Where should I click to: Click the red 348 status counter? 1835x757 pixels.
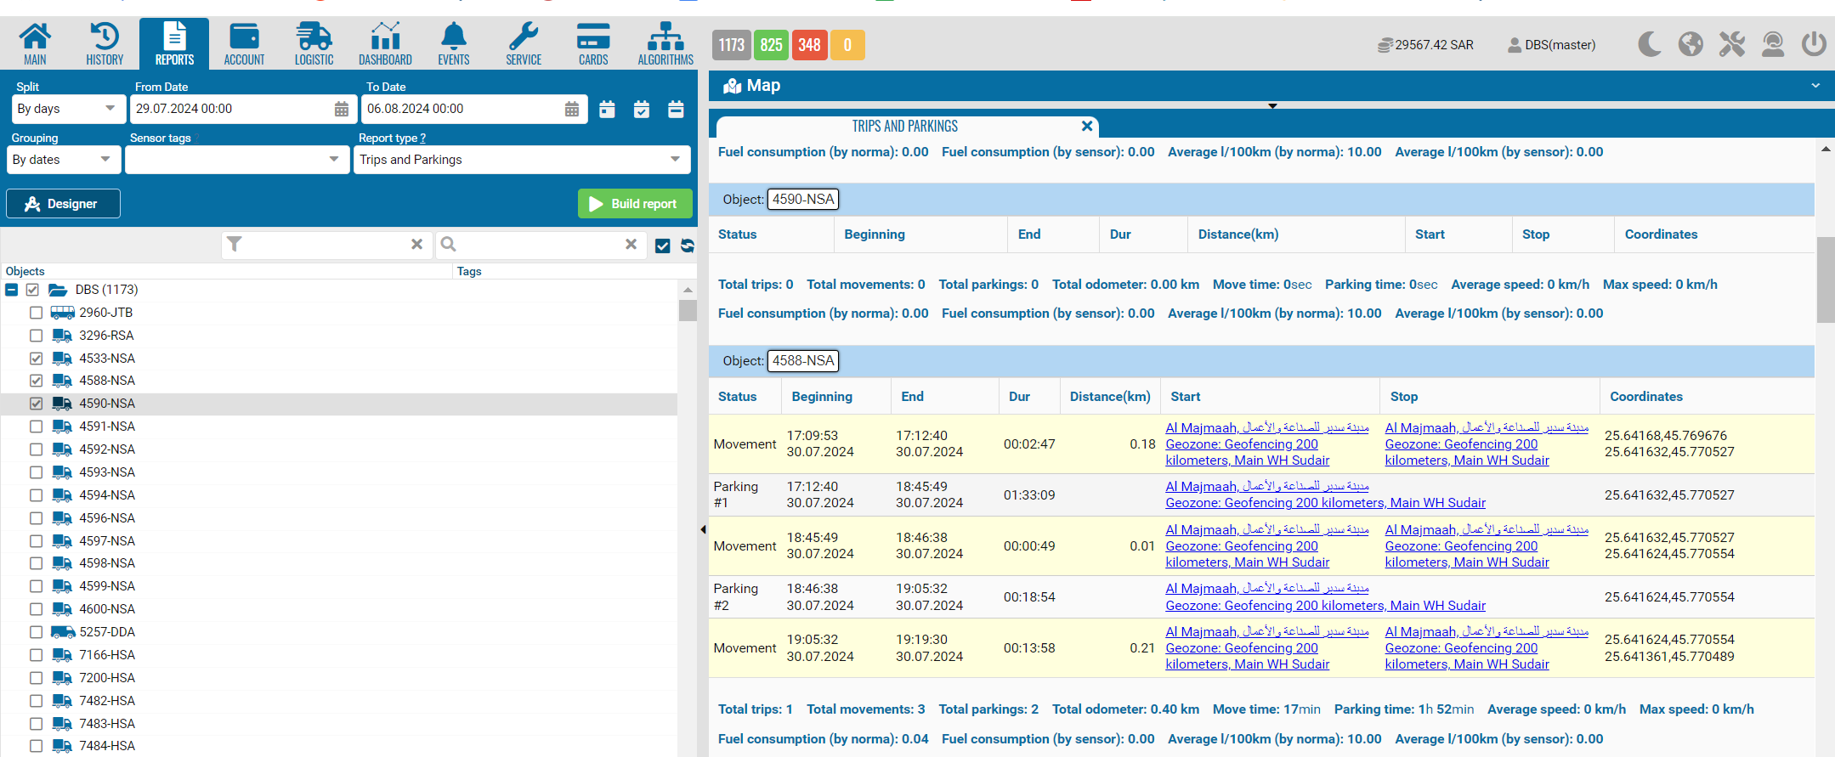pos(809,45)
